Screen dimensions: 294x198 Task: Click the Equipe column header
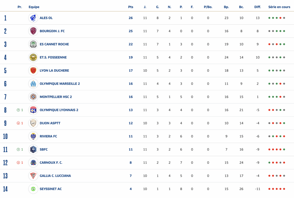coord(34,7)
